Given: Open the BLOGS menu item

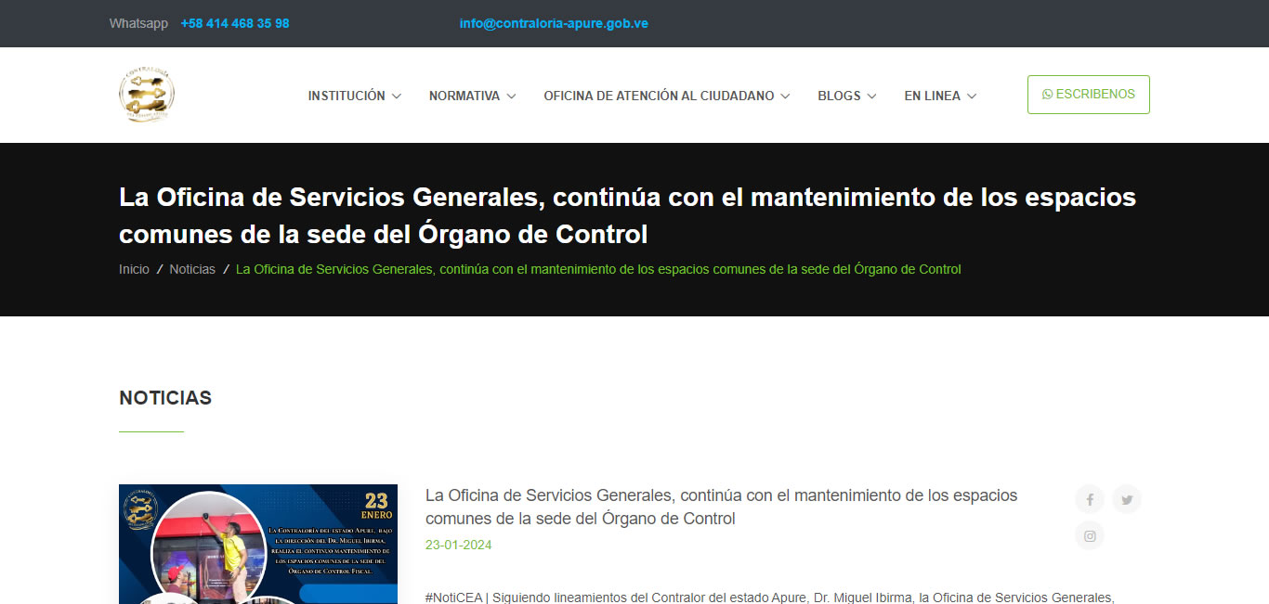Looking at the screenshot, I should 839,96.
